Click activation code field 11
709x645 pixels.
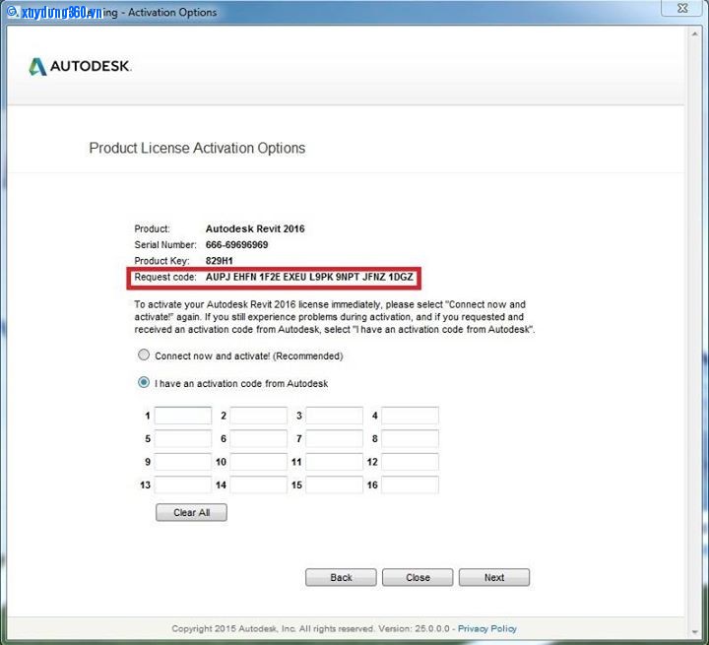(x=335, y=462)
